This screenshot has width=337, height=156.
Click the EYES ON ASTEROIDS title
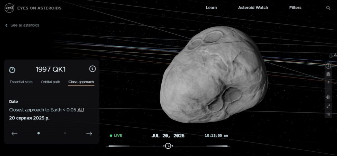(39, 8)
